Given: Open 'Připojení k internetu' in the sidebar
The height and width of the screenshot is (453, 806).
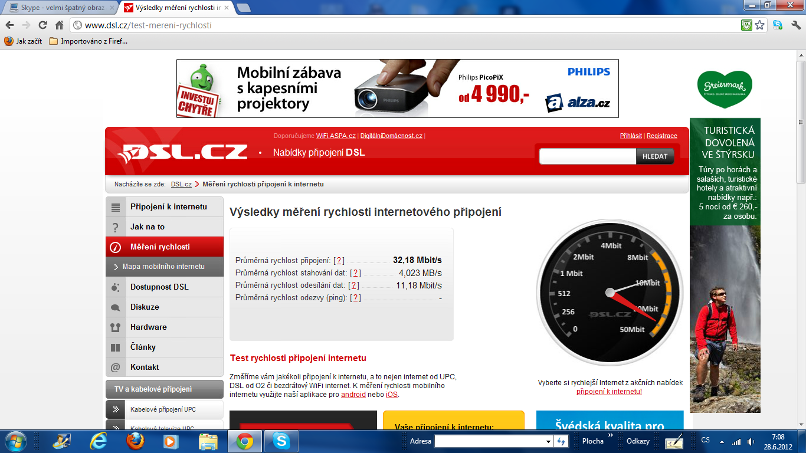Looking at the screenshot, I should 165,207.
